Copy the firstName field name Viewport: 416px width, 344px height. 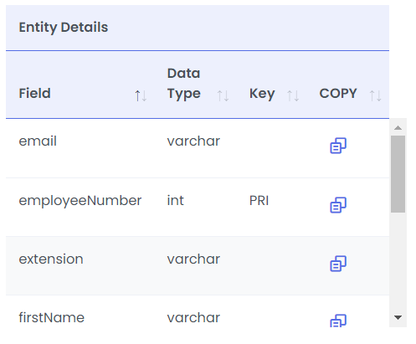338,321
